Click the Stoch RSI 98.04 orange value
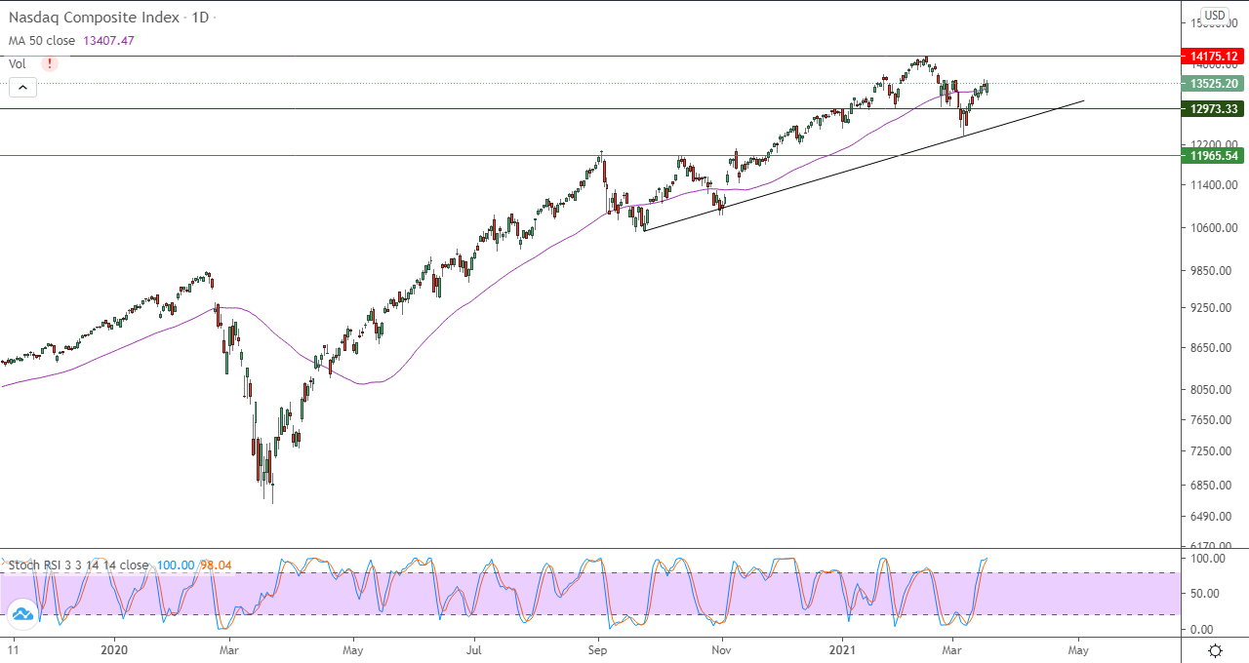This screenshot has width=1249, height=663. pos(217,565)
